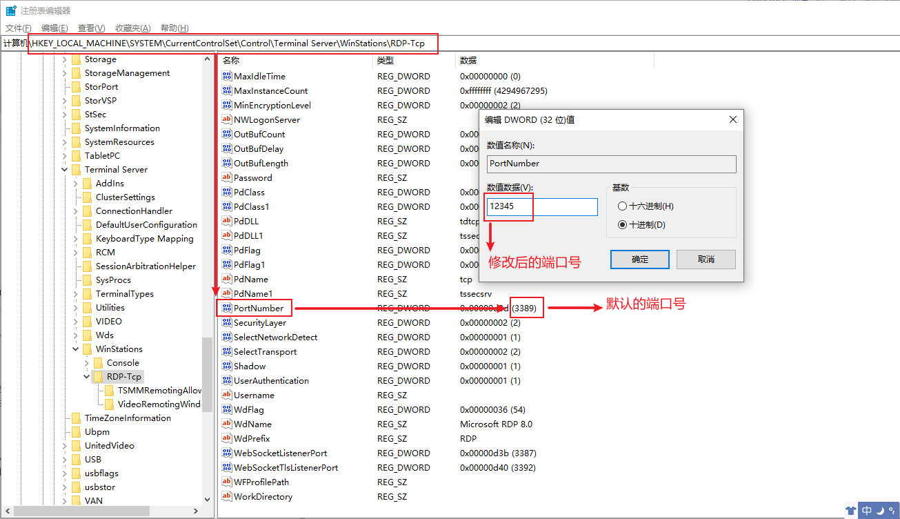Click the MinEncryptionLevel value icon

tap(227, 105)
